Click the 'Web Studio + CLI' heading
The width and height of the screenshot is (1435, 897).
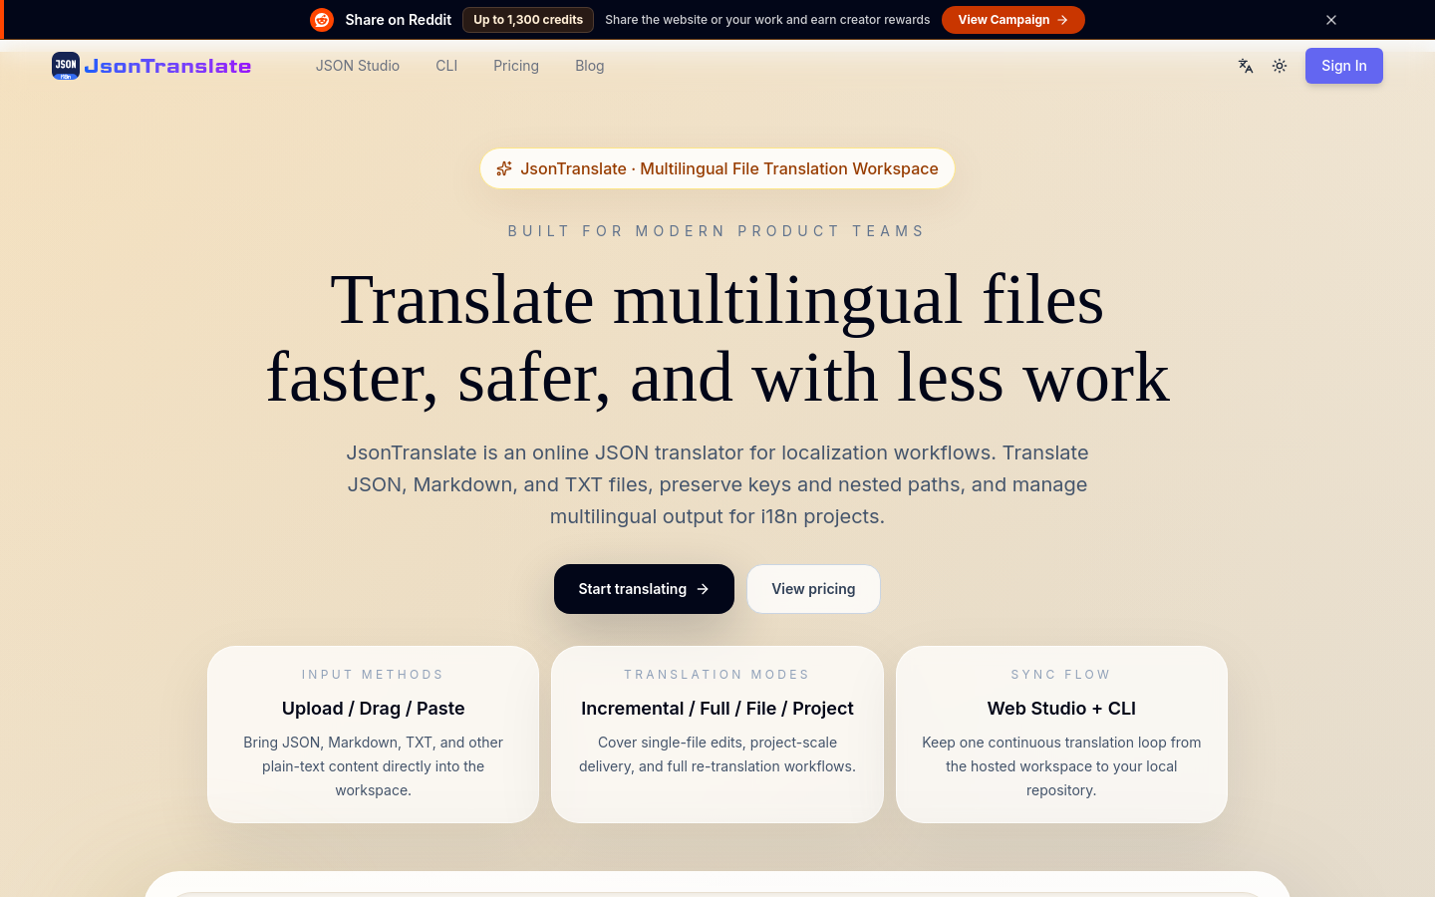[x=1061, y=709]
